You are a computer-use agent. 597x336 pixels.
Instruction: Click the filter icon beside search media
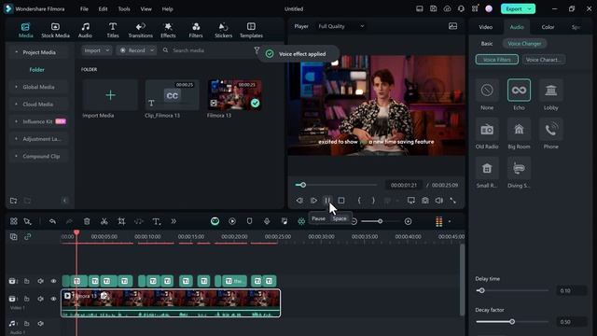[257, 49]
